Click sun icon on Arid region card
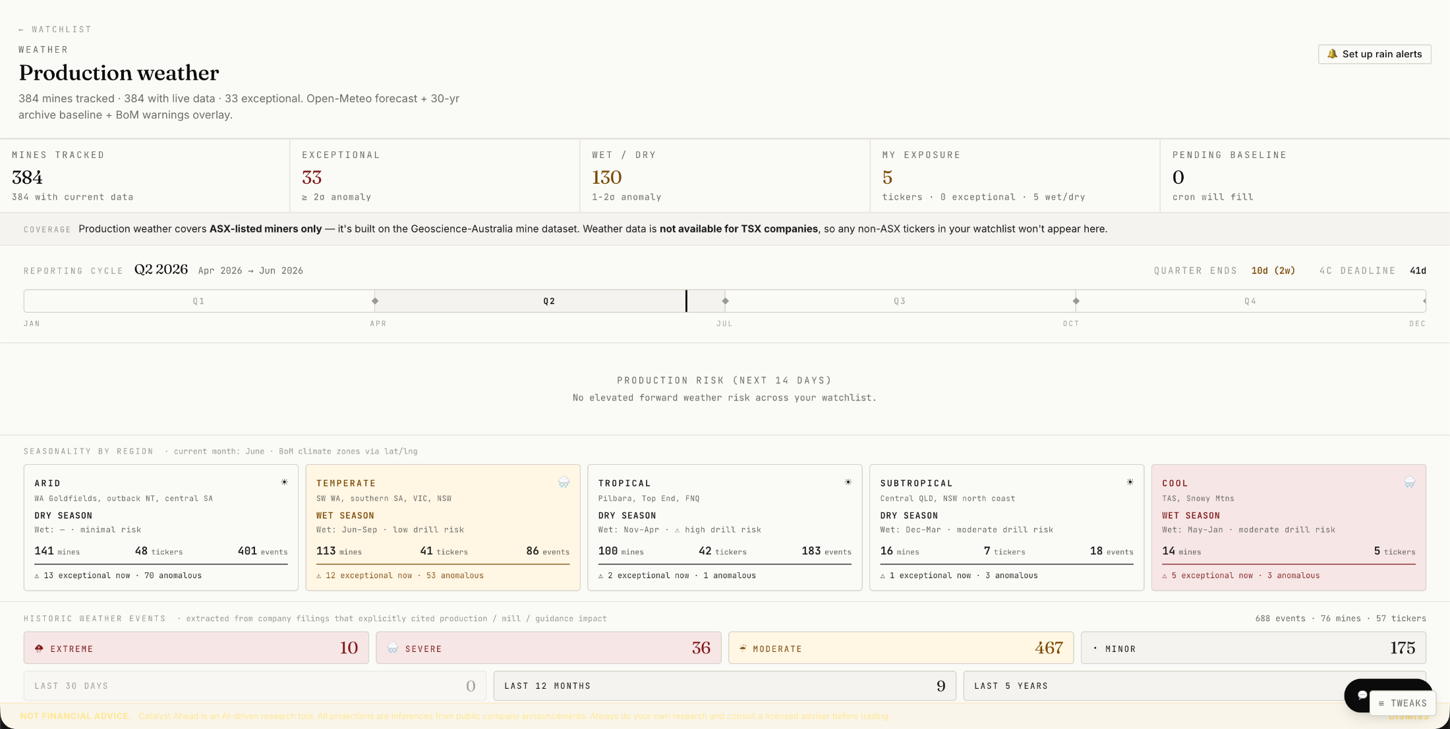Image resolution: width=1450 pixels, height=729 pixels. [284, 482]
